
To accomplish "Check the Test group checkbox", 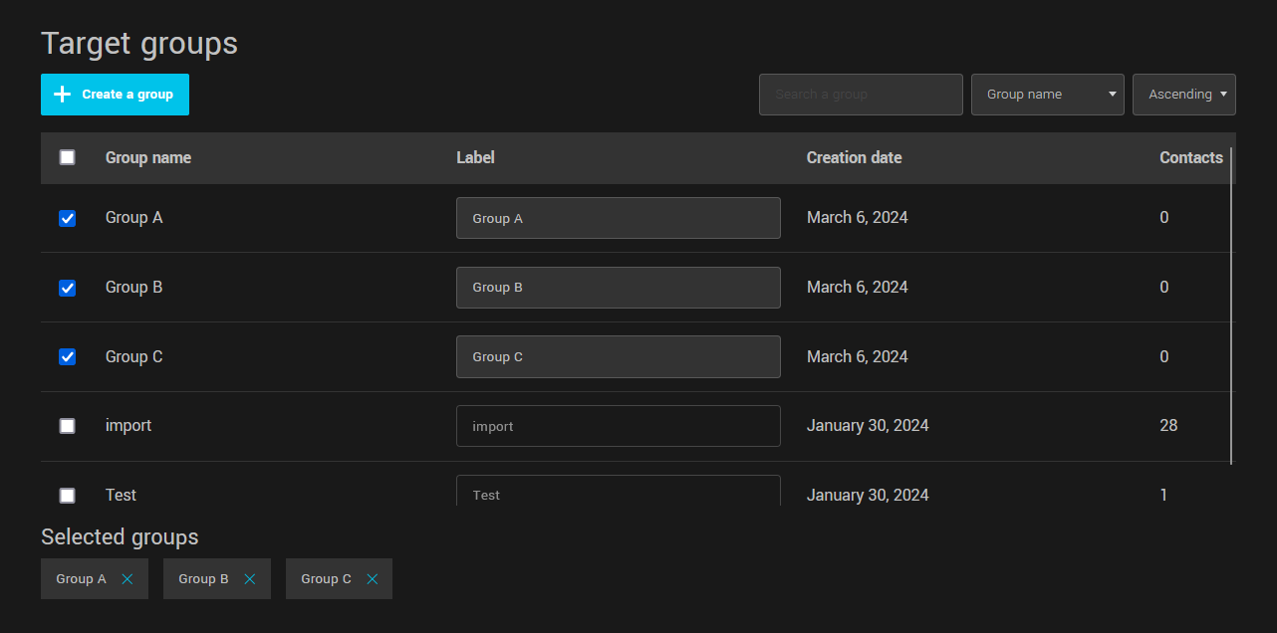I will (67, 495).
